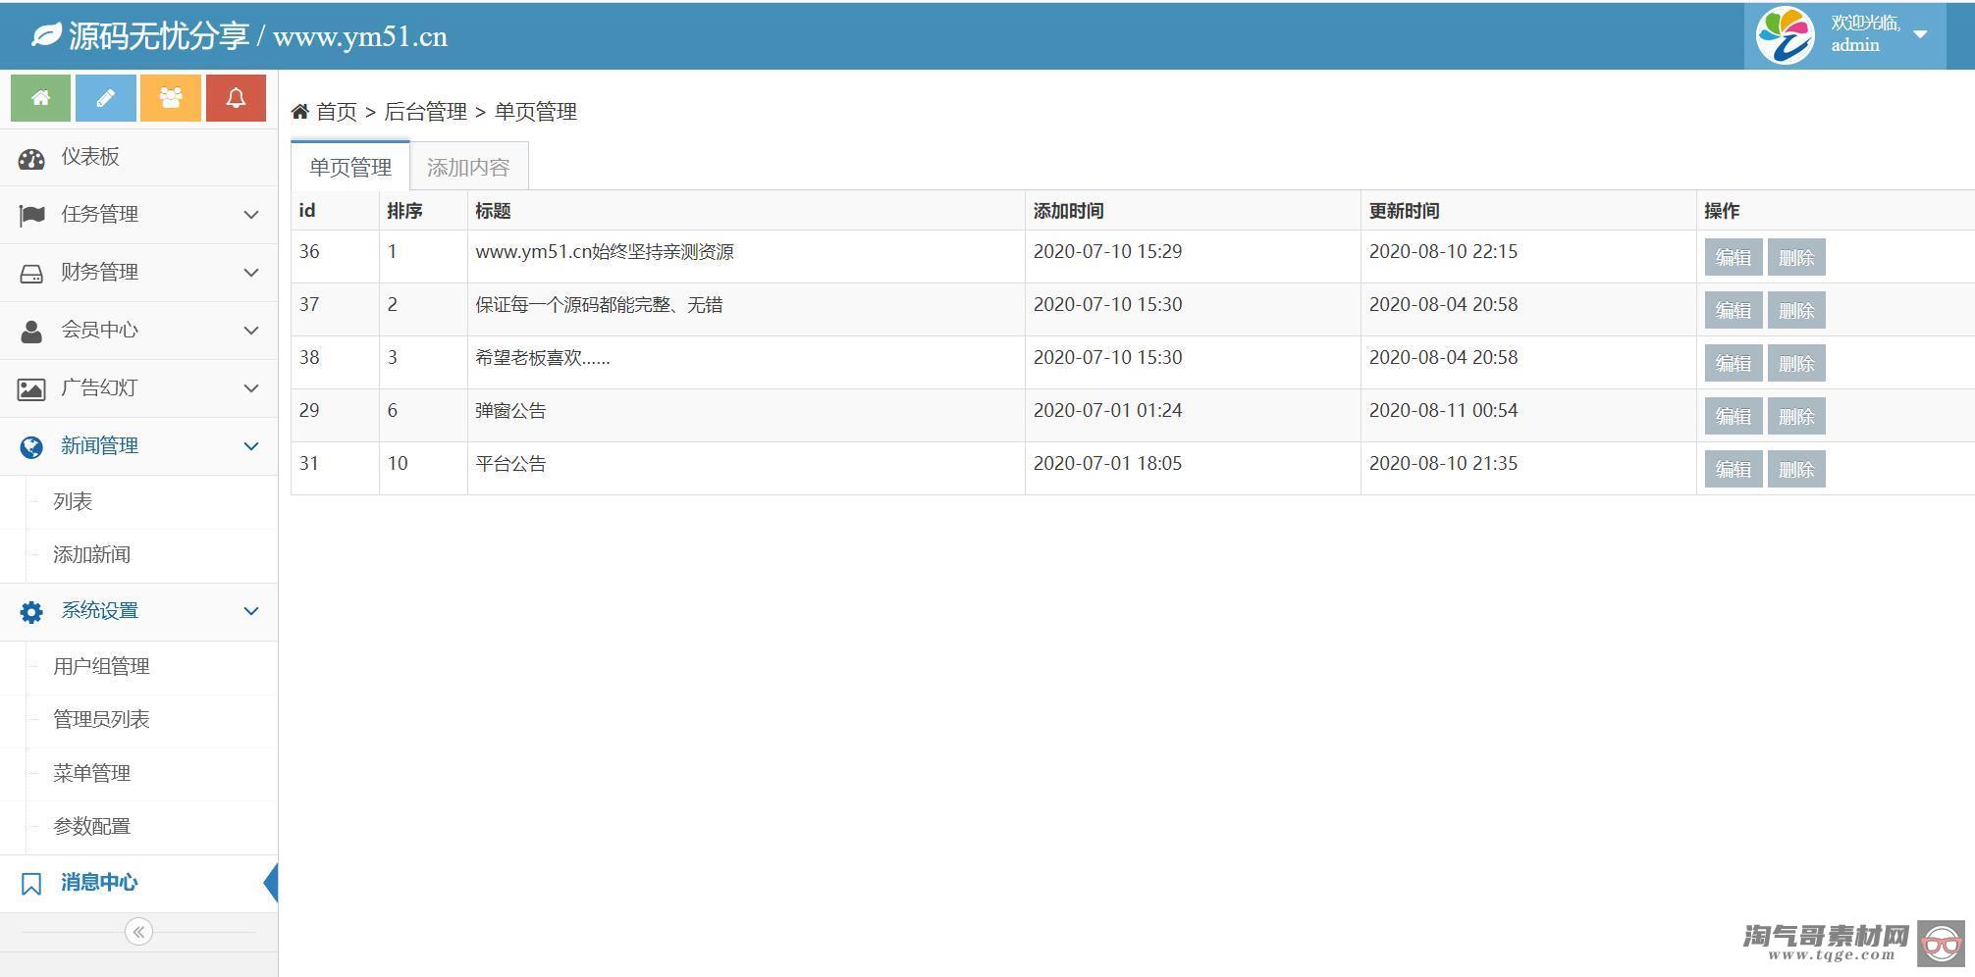The width and height of the screenshot is (1975, 977).
Task: Click the home icon in breadcrumb
Action: tap(300, 111)
